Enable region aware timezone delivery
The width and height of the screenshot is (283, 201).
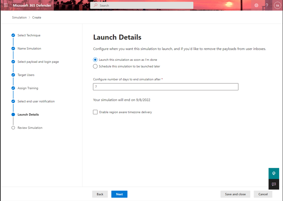95,112
